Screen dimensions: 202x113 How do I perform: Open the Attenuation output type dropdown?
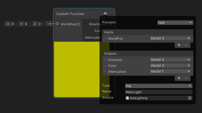pos(170,71)
